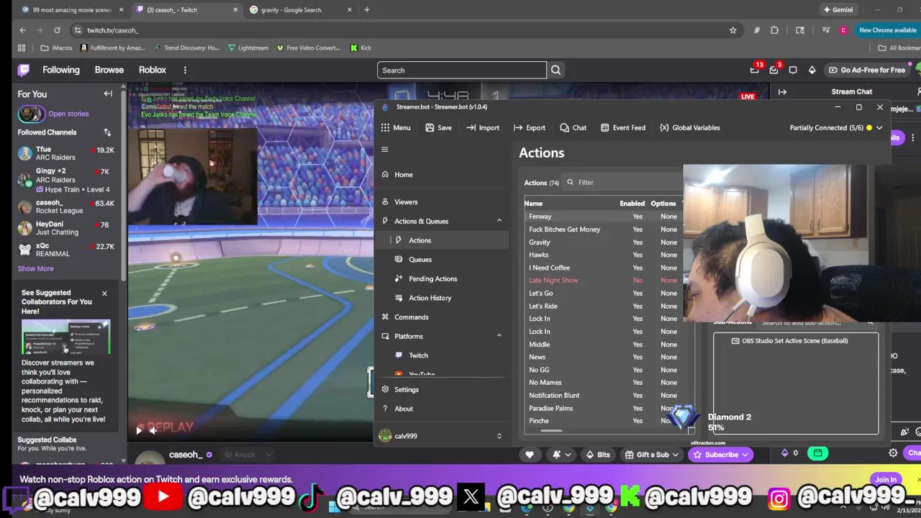Open stories bubble in sidebar

pyautogui.click(x=31, y=114)
